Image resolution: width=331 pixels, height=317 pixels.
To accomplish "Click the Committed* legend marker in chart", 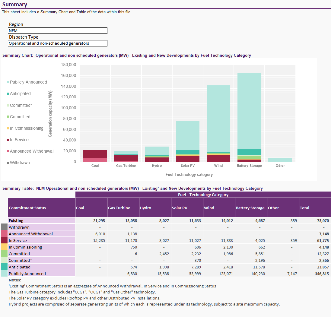I will tap(8, 106).
